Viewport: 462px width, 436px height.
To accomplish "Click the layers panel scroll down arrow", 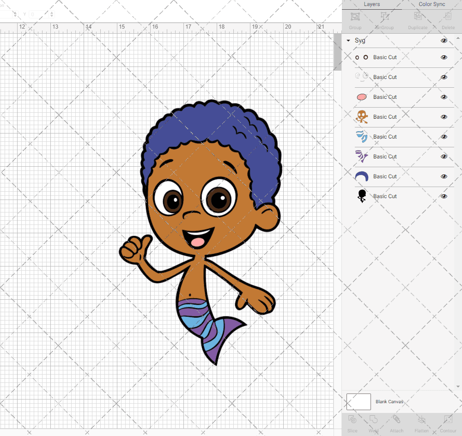I will [458, 386].
